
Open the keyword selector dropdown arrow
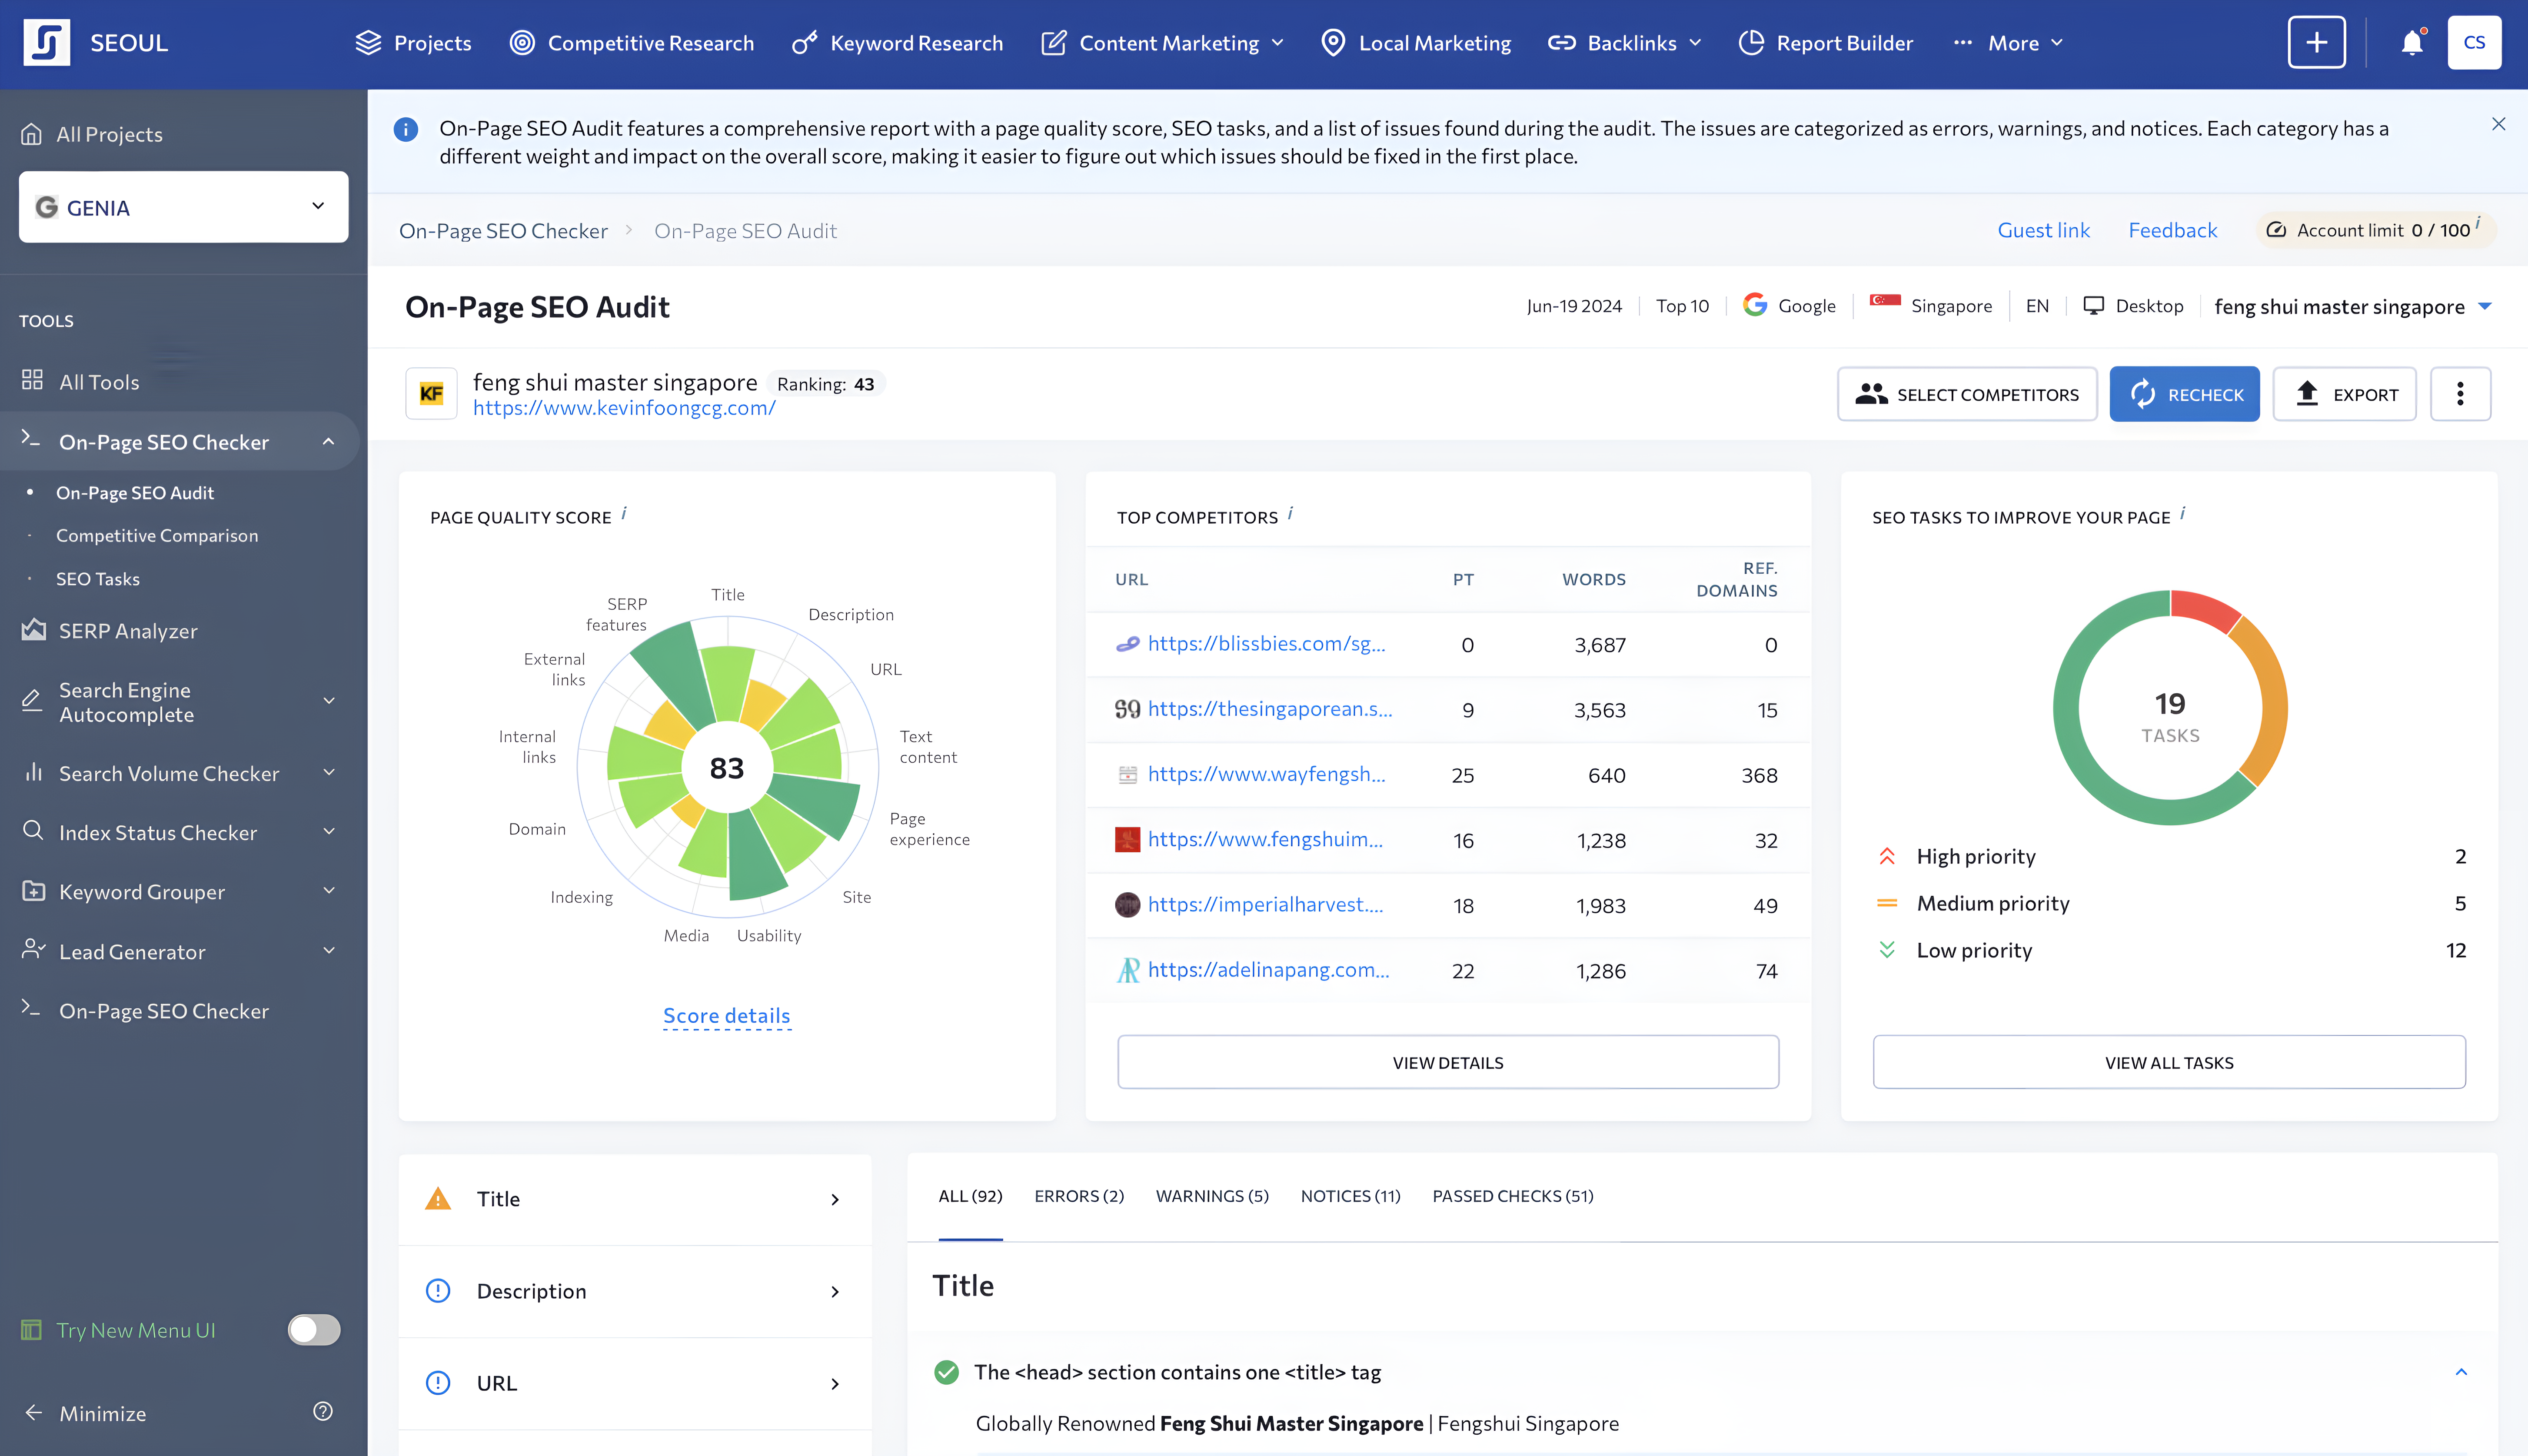(x=2485, y=307)
